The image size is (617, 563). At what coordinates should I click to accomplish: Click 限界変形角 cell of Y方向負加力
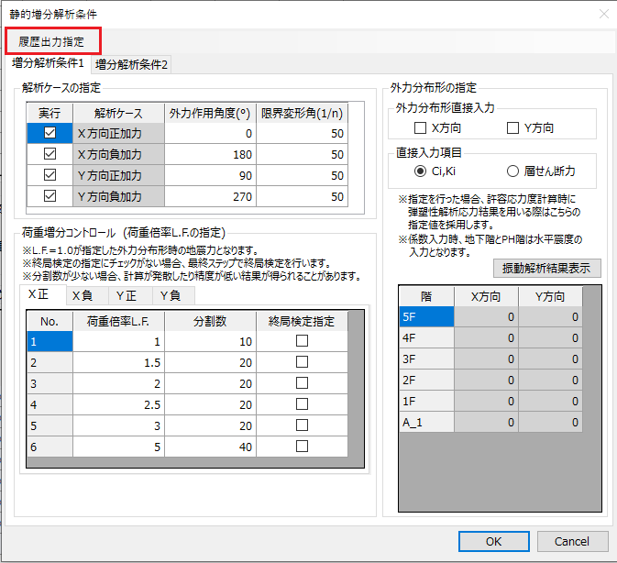click(303, 196)
